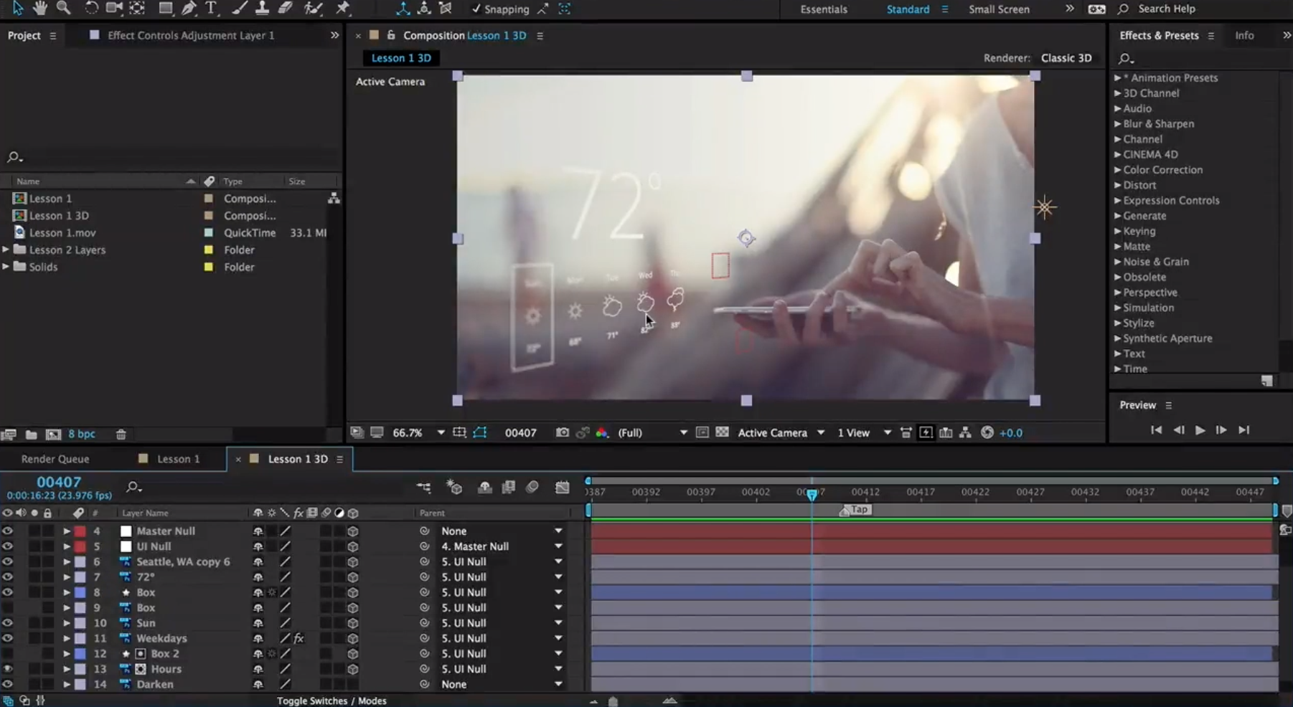Screen dimensions: 1293x707
Task: Delete selected project item with trash icon
Action: pos(121,434)
